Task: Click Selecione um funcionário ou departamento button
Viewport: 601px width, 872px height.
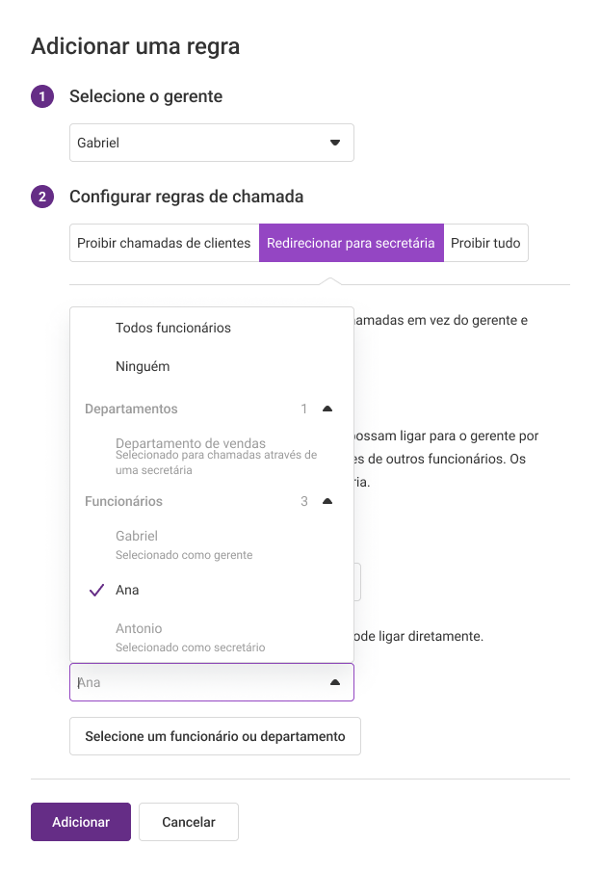Action: [x=215, y=736]
